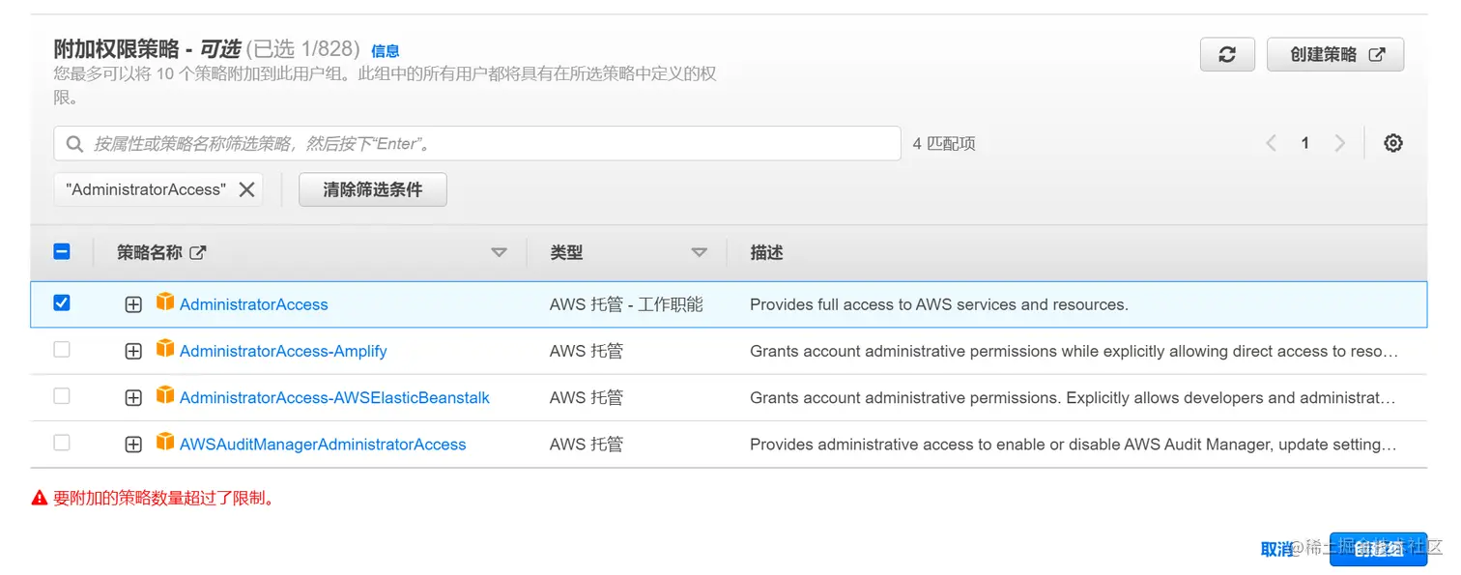Sort by the 策略名称 column arrow
Screen dimensions: 1461x575
[499, 253]
